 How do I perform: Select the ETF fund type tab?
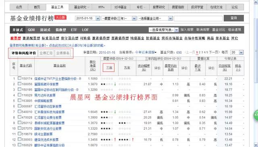[74, 30]
